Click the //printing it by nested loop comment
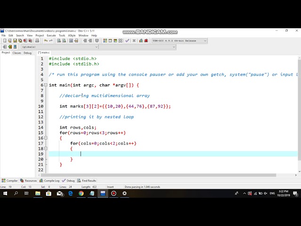Viewport: 301px width, 226px height. (x=96, y=117)
